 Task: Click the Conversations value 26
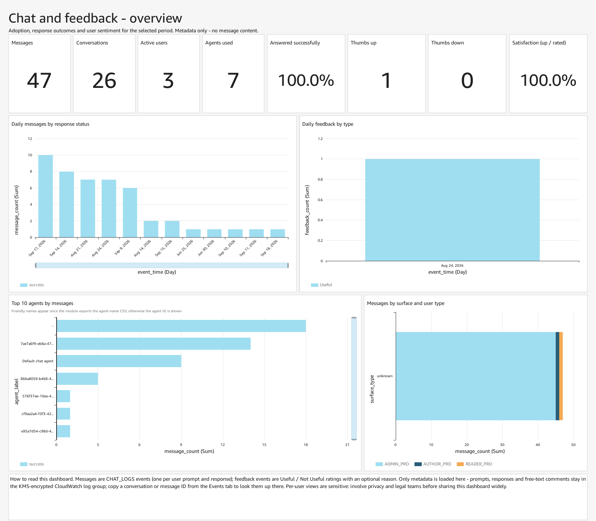(x=104, y=81)
